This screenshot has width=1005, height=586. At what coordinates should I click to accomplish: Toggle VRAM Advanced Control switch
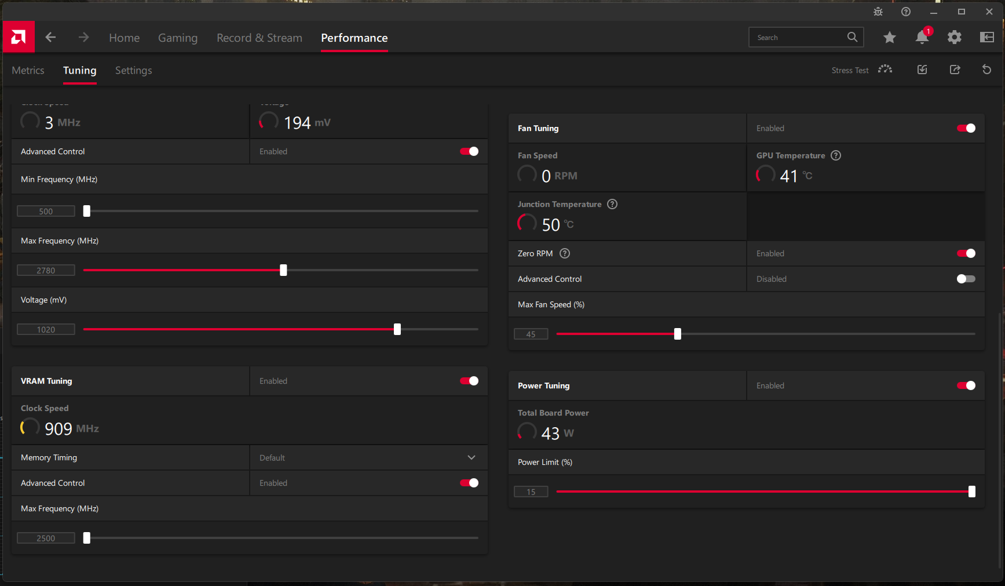click(x=469, y=483)
